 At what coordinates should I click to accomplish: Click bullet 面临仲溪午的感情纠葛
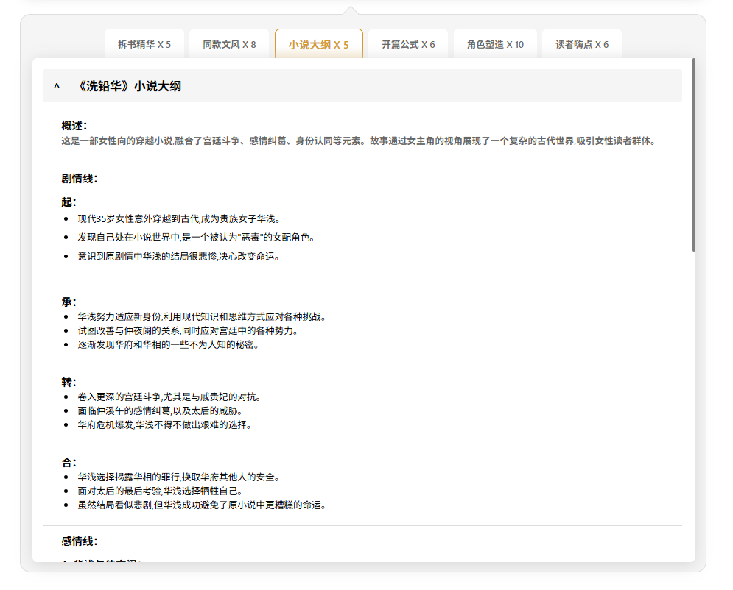pyautogui.click(x=160, y=410)
